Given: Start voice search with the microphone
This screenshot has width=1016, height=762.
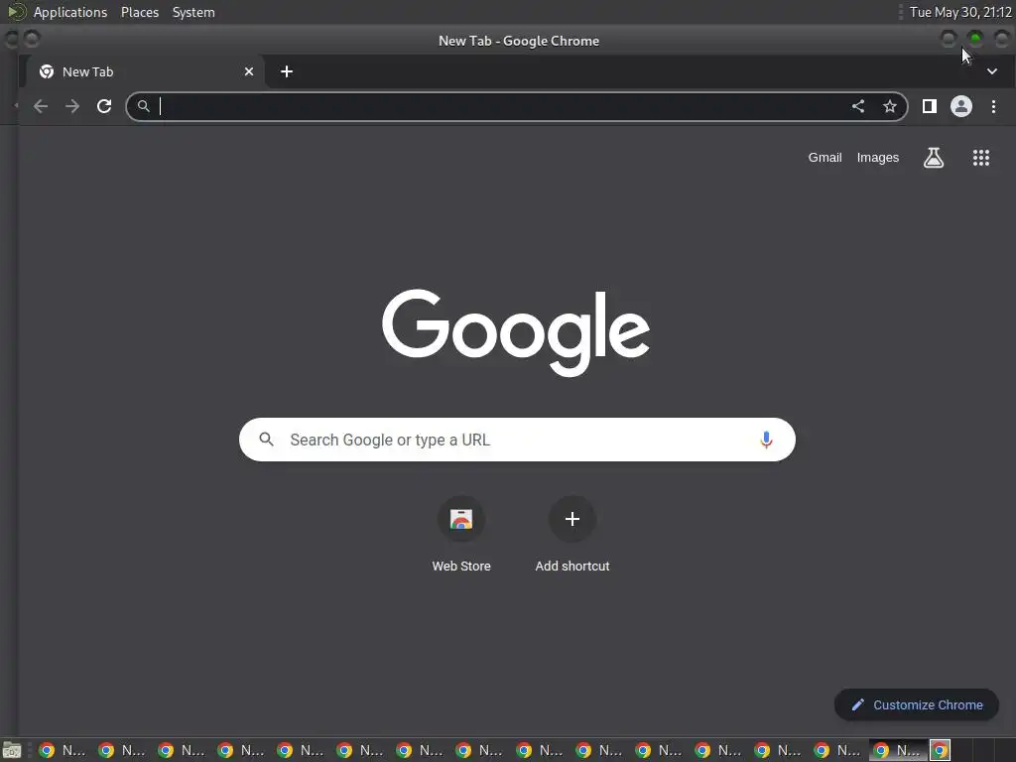Looking at the screenshot, I should (x=766, y=440).
